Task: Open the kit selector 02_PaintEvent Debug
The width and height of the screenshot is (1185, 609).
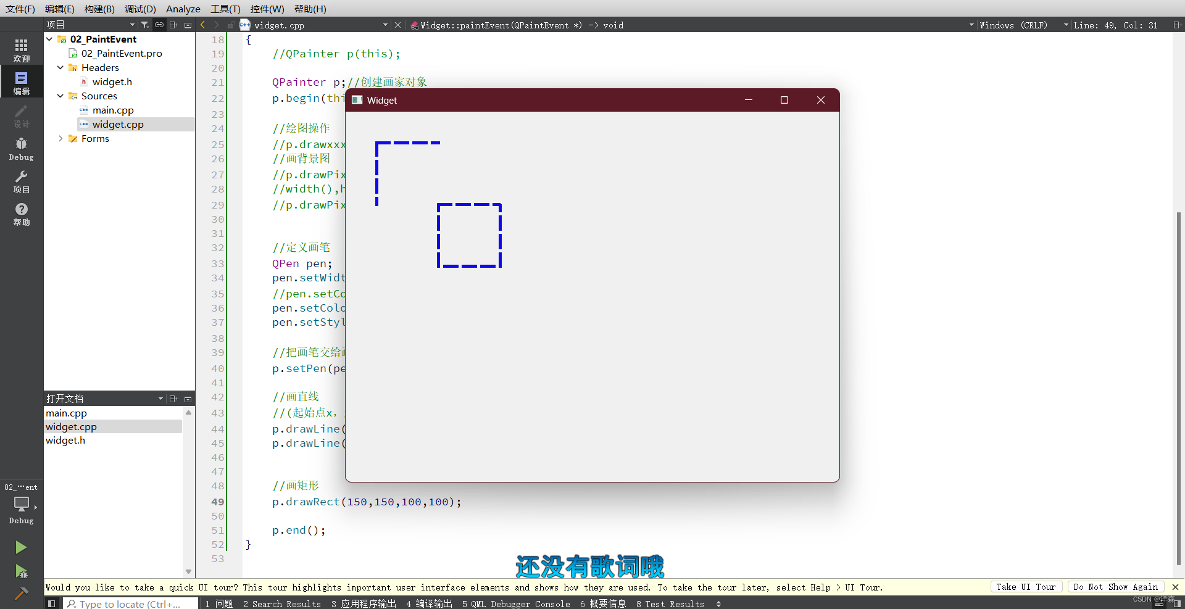Action: tap(22, 505)
